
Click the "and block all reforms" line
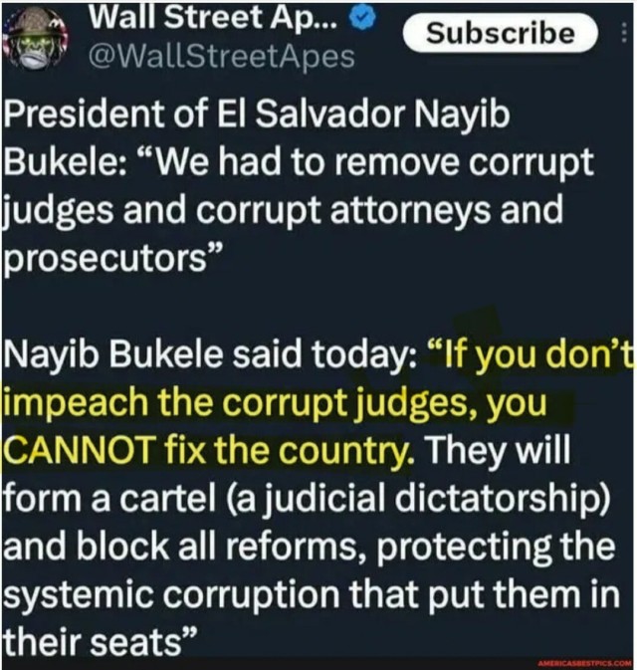pyautogui.click(x=185, y=547)
